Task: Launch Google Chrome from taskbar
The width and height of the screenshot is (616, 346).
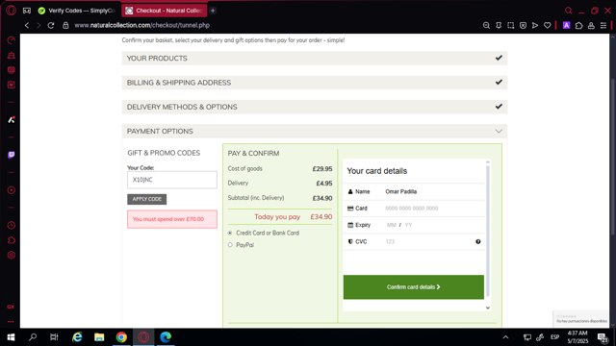Action: [121, 337]
